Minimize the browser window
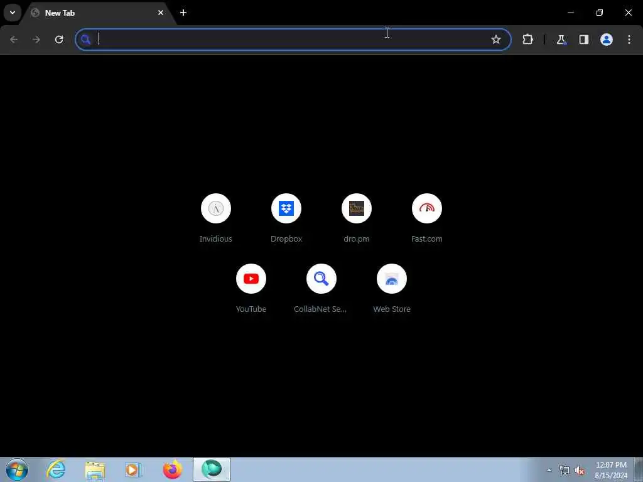 570,13
